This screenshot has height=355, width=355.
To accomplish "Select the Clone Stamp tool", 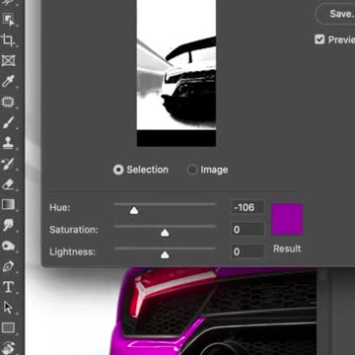I will [8, 143].
